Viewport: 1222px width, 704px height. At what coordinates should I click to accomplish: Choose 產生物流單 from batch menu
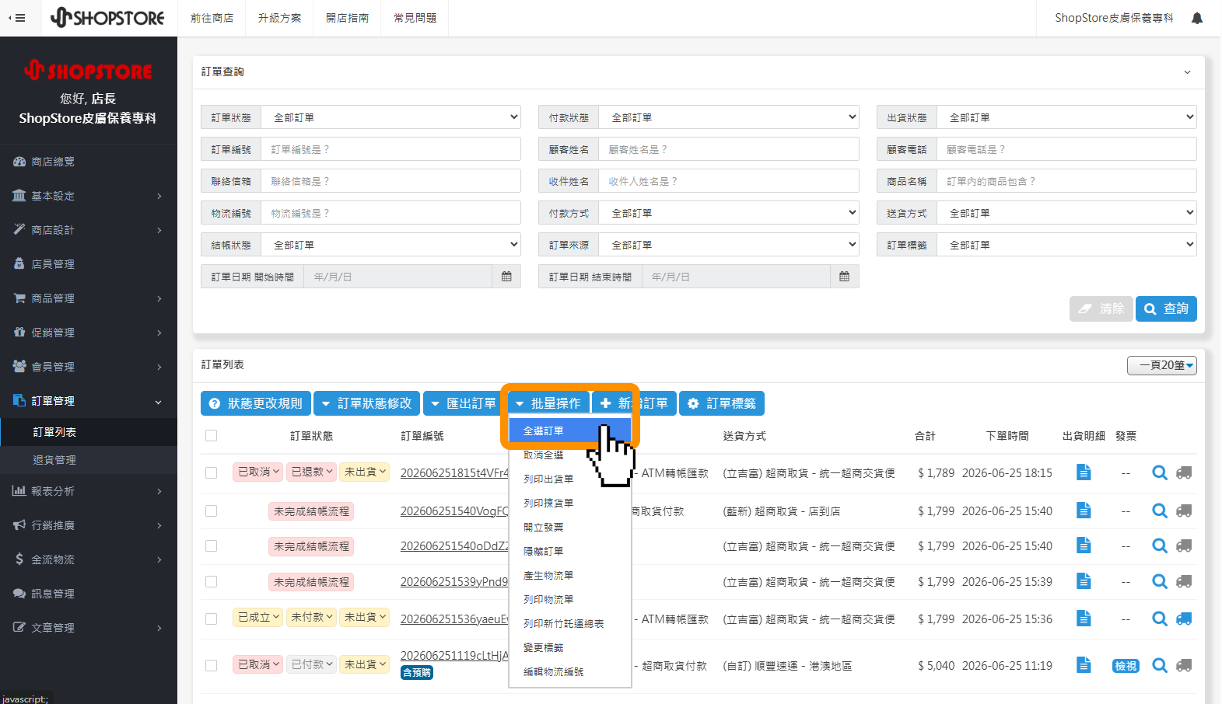pyautogui.click(x=569, y=575)
